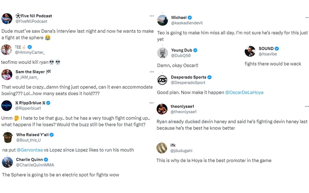The height and width of the screenshot is (193, 309).
Task: Click the Sam the Slayer display name
Action: click(x=30, y=72)
